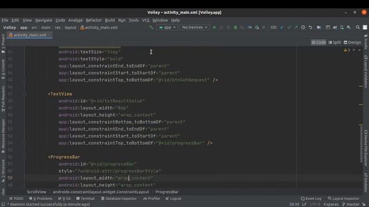Screen dimensions: 369x207
Task: Change the 4 spaces indent setting
Action: point(331,205)
